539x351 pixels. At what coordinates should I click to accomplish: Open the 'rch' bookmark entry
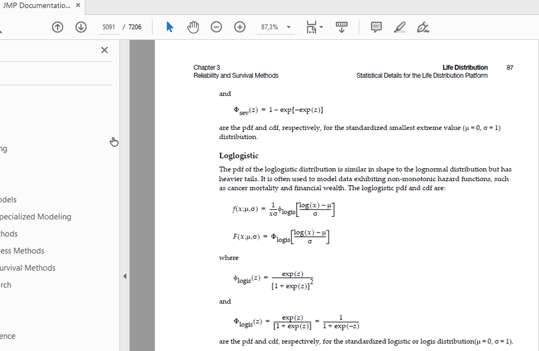point(5,285)
